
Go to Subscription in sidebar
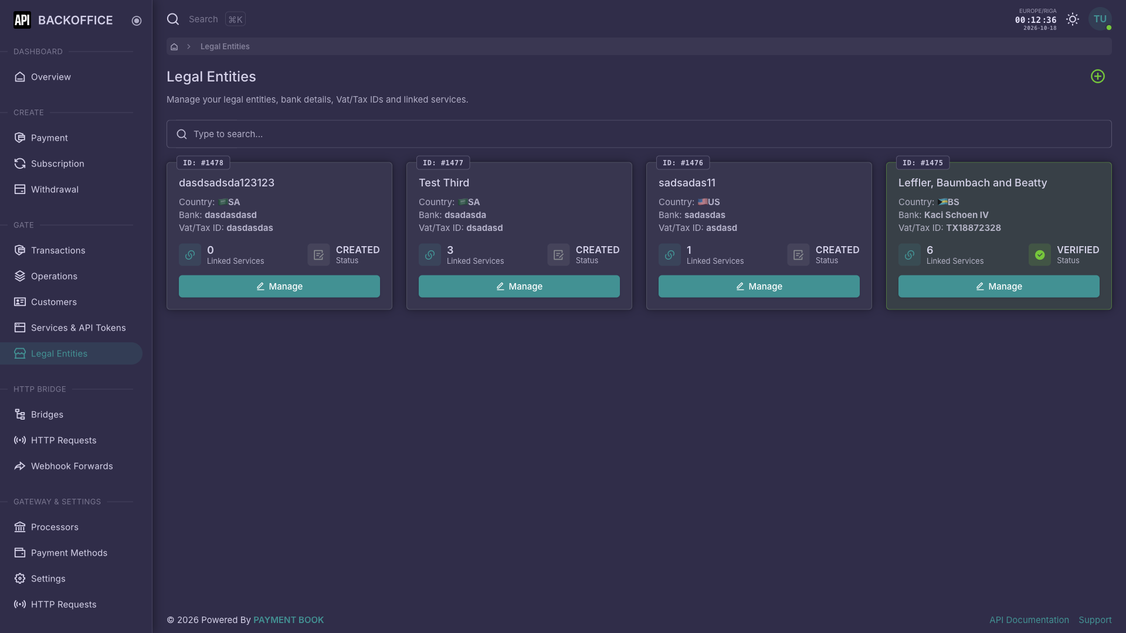[x=71, y=164]
